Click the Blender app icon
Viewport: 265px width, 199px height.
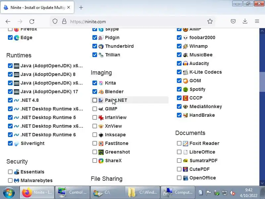[101, 92]
